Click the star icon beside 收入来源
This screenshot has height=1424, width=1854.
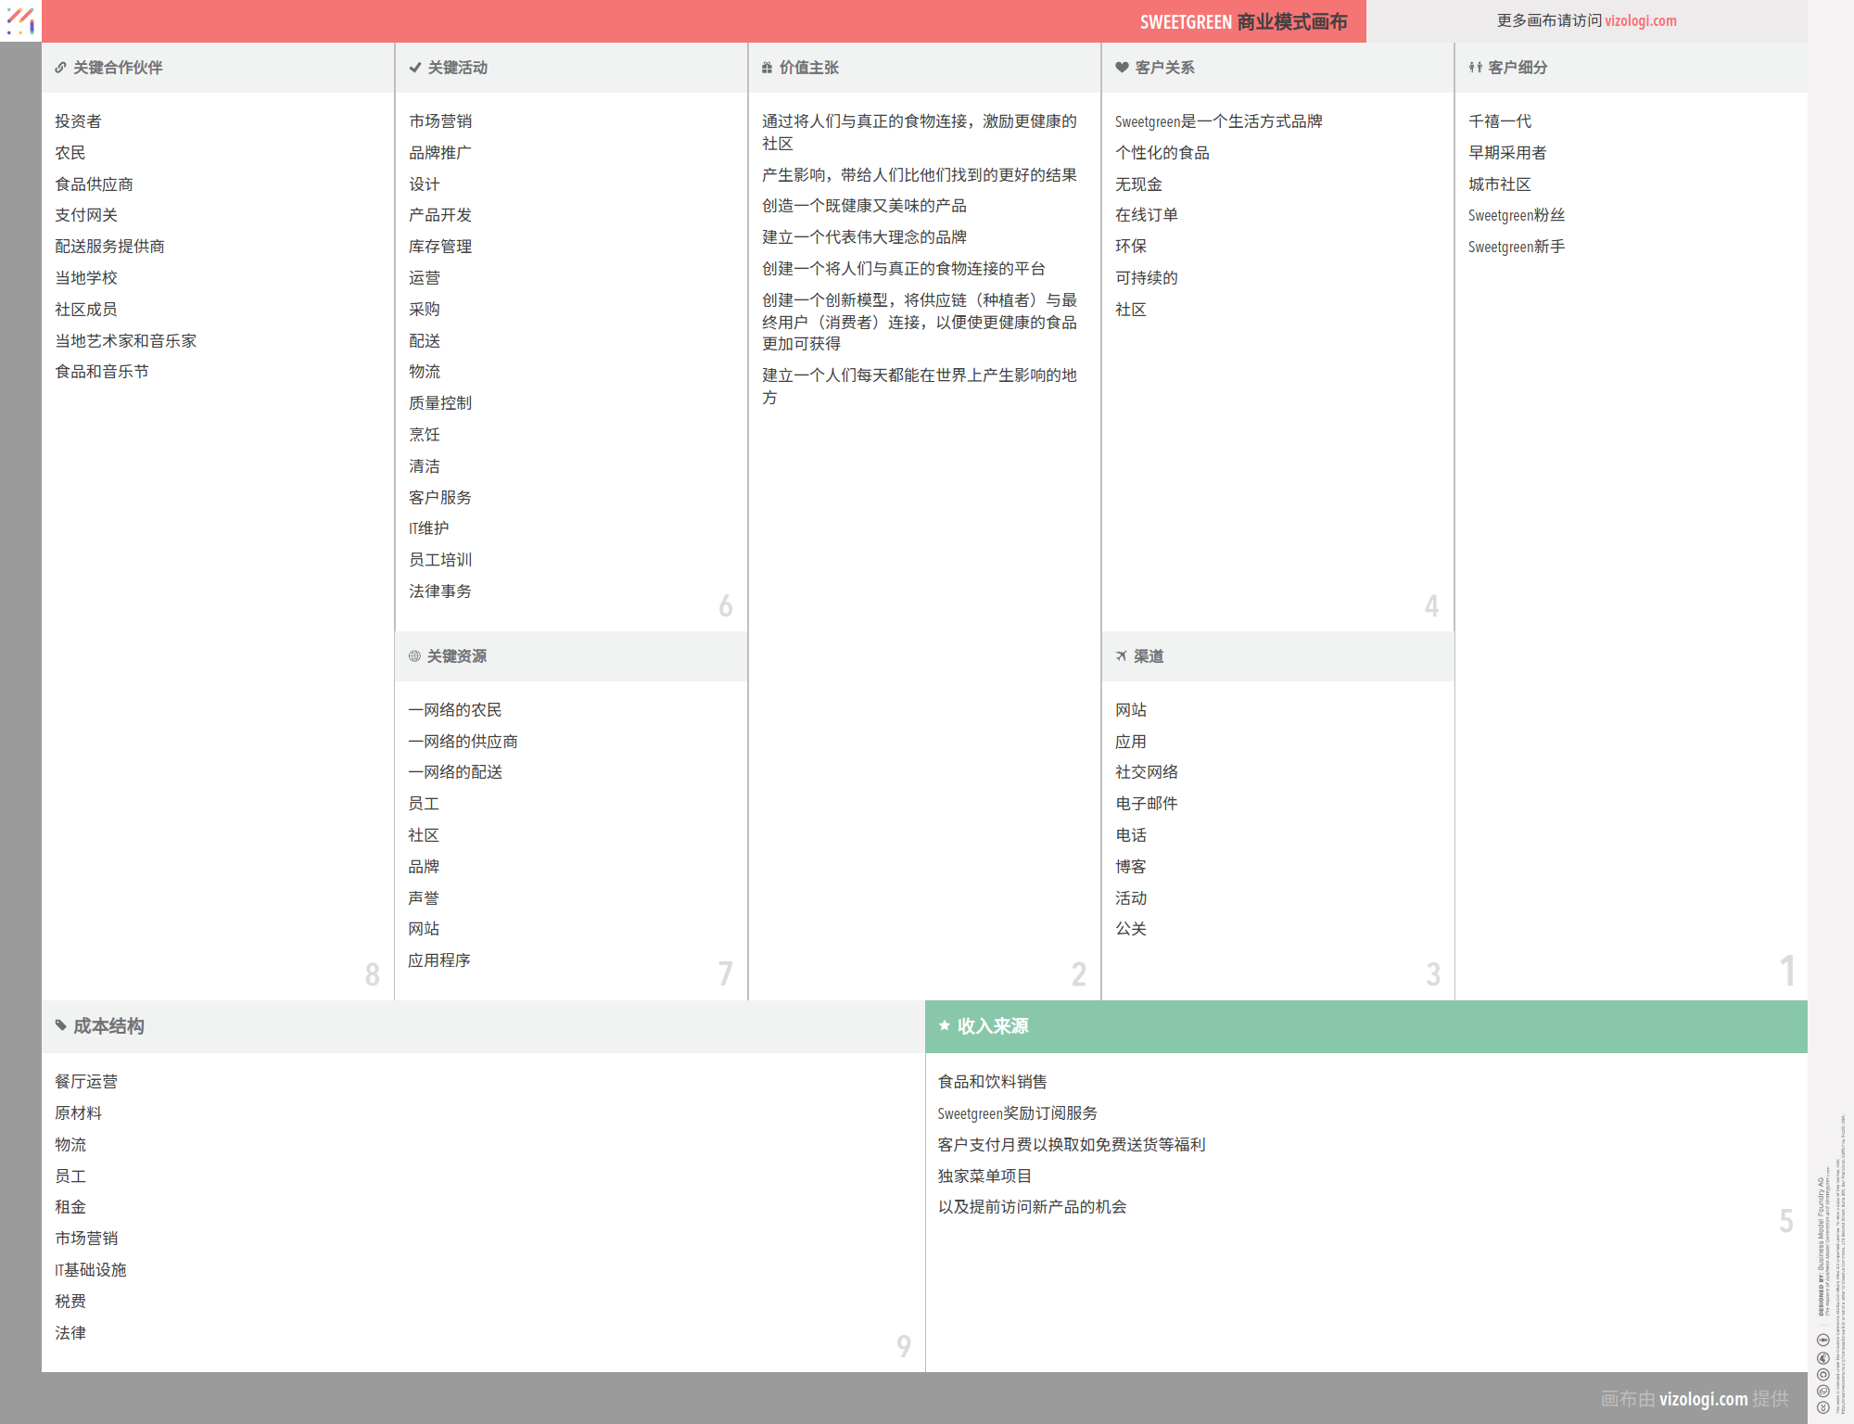[x=945, y=1025]
